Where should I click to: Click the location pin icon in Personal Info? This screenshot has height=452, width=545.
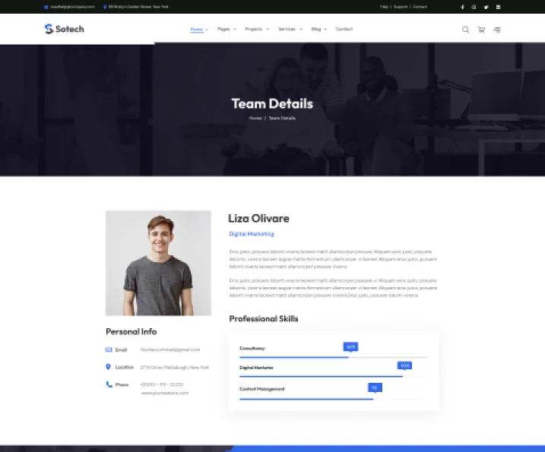coord(109,367)
